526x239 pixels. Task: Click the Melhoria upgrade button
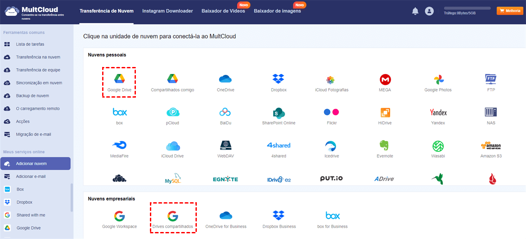[x=510, y=11]
